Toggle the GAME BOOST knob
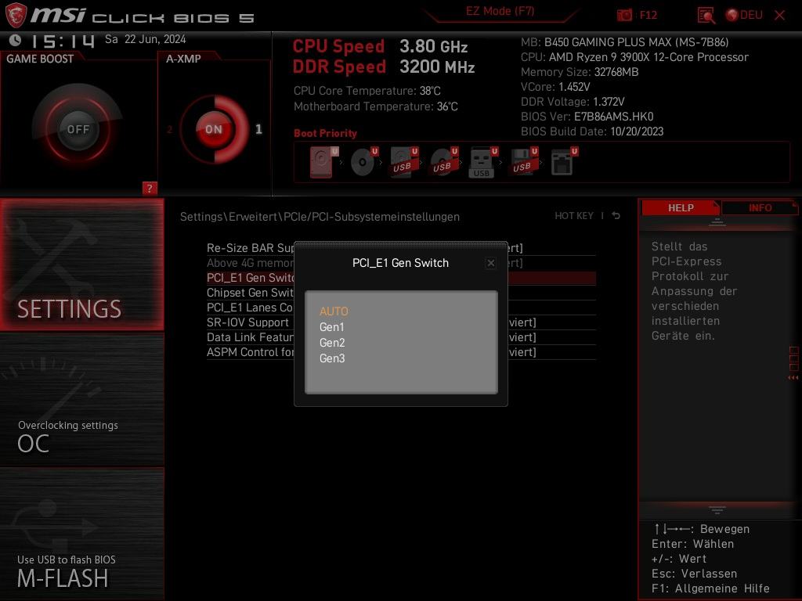 click(x=78, y=129)
